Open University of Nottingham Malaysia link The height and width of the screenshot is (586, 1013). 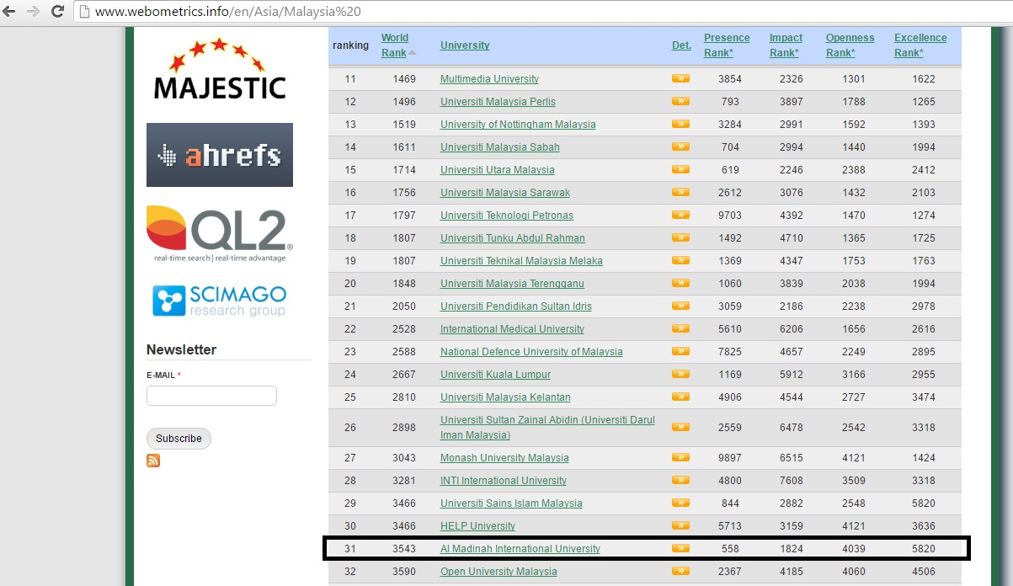518,125
